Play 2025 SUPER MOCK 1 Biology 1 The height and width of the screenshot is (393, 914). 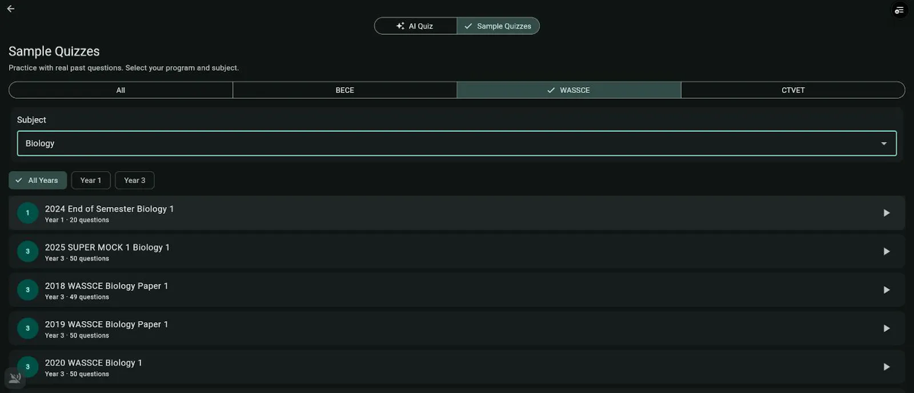887,252
